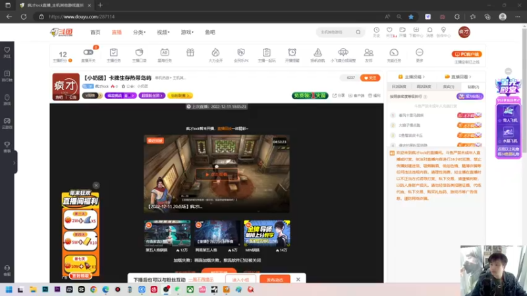527x296 pixels.
Task: Open the 主播投稿 link
Action: 411,77
